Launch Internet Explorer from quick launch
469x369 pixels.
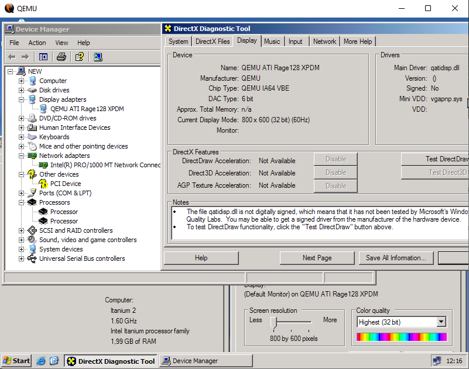point(41,361)
